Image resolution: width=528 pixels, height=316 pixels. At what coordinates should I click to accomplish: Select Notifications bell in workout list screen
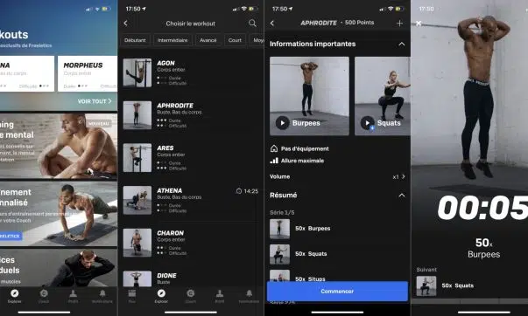click(249, 296)
